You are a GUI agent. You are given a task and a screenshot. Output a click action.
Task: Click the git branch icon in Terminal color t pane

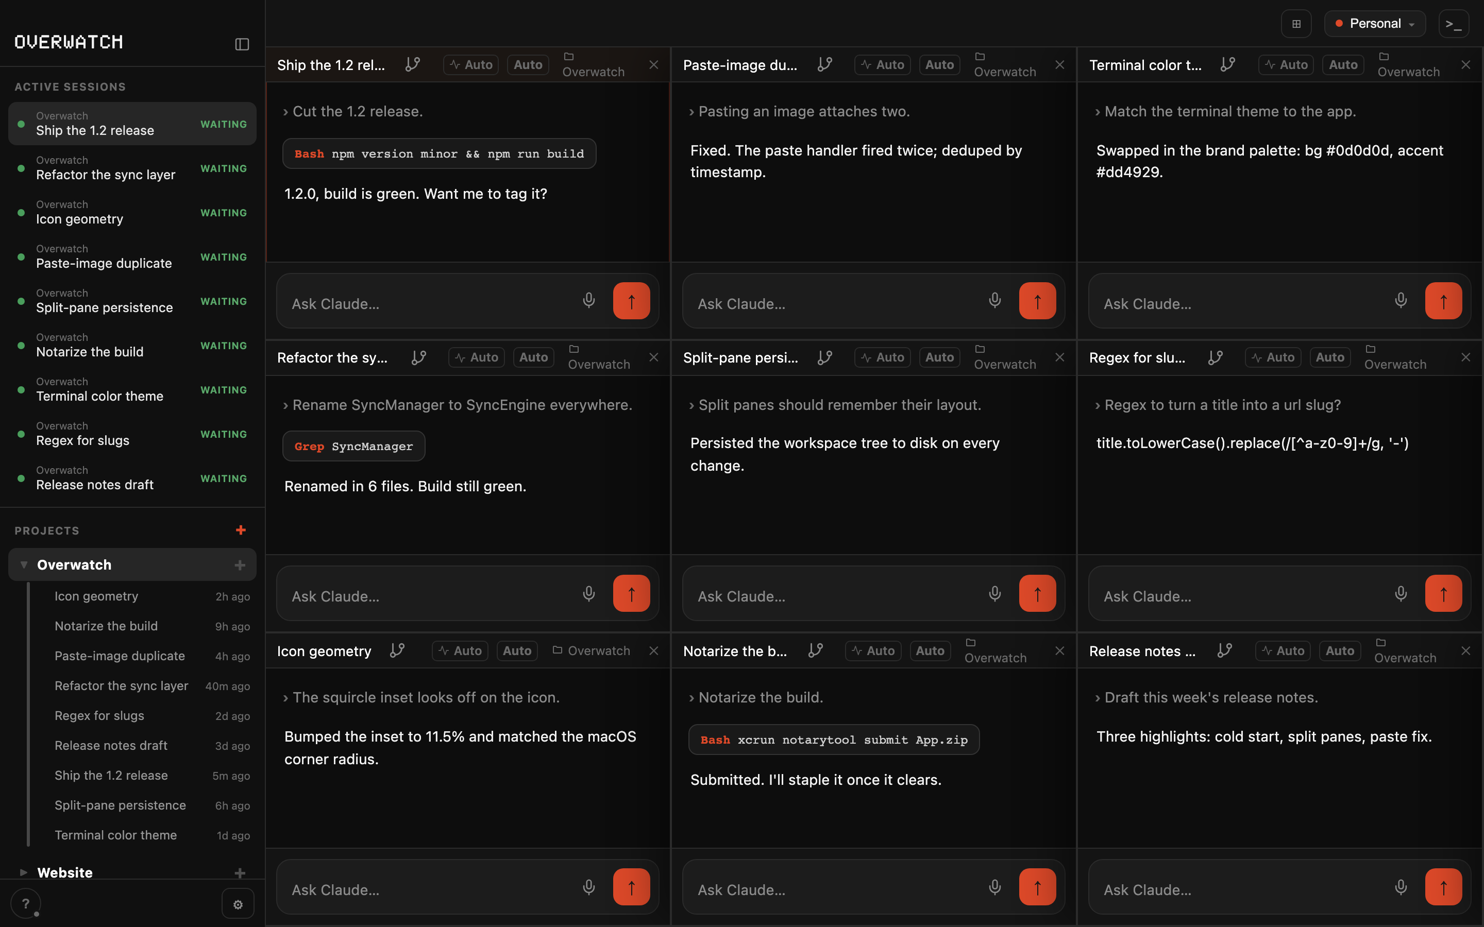click(1228, 64)
